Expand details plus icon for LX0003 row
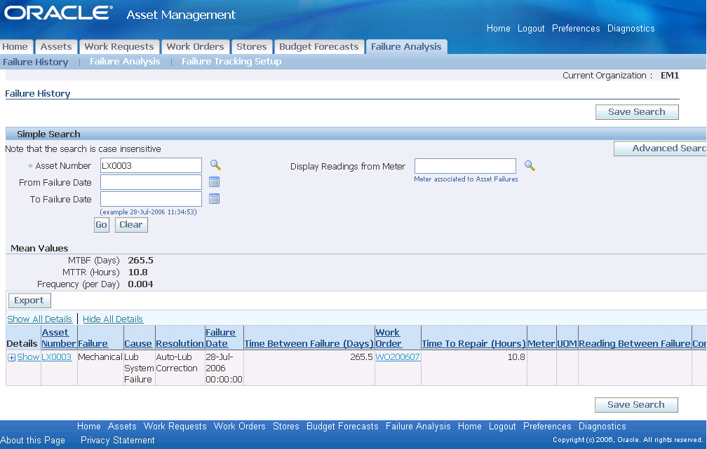707x449 pixels. click(x=11, y=357)
